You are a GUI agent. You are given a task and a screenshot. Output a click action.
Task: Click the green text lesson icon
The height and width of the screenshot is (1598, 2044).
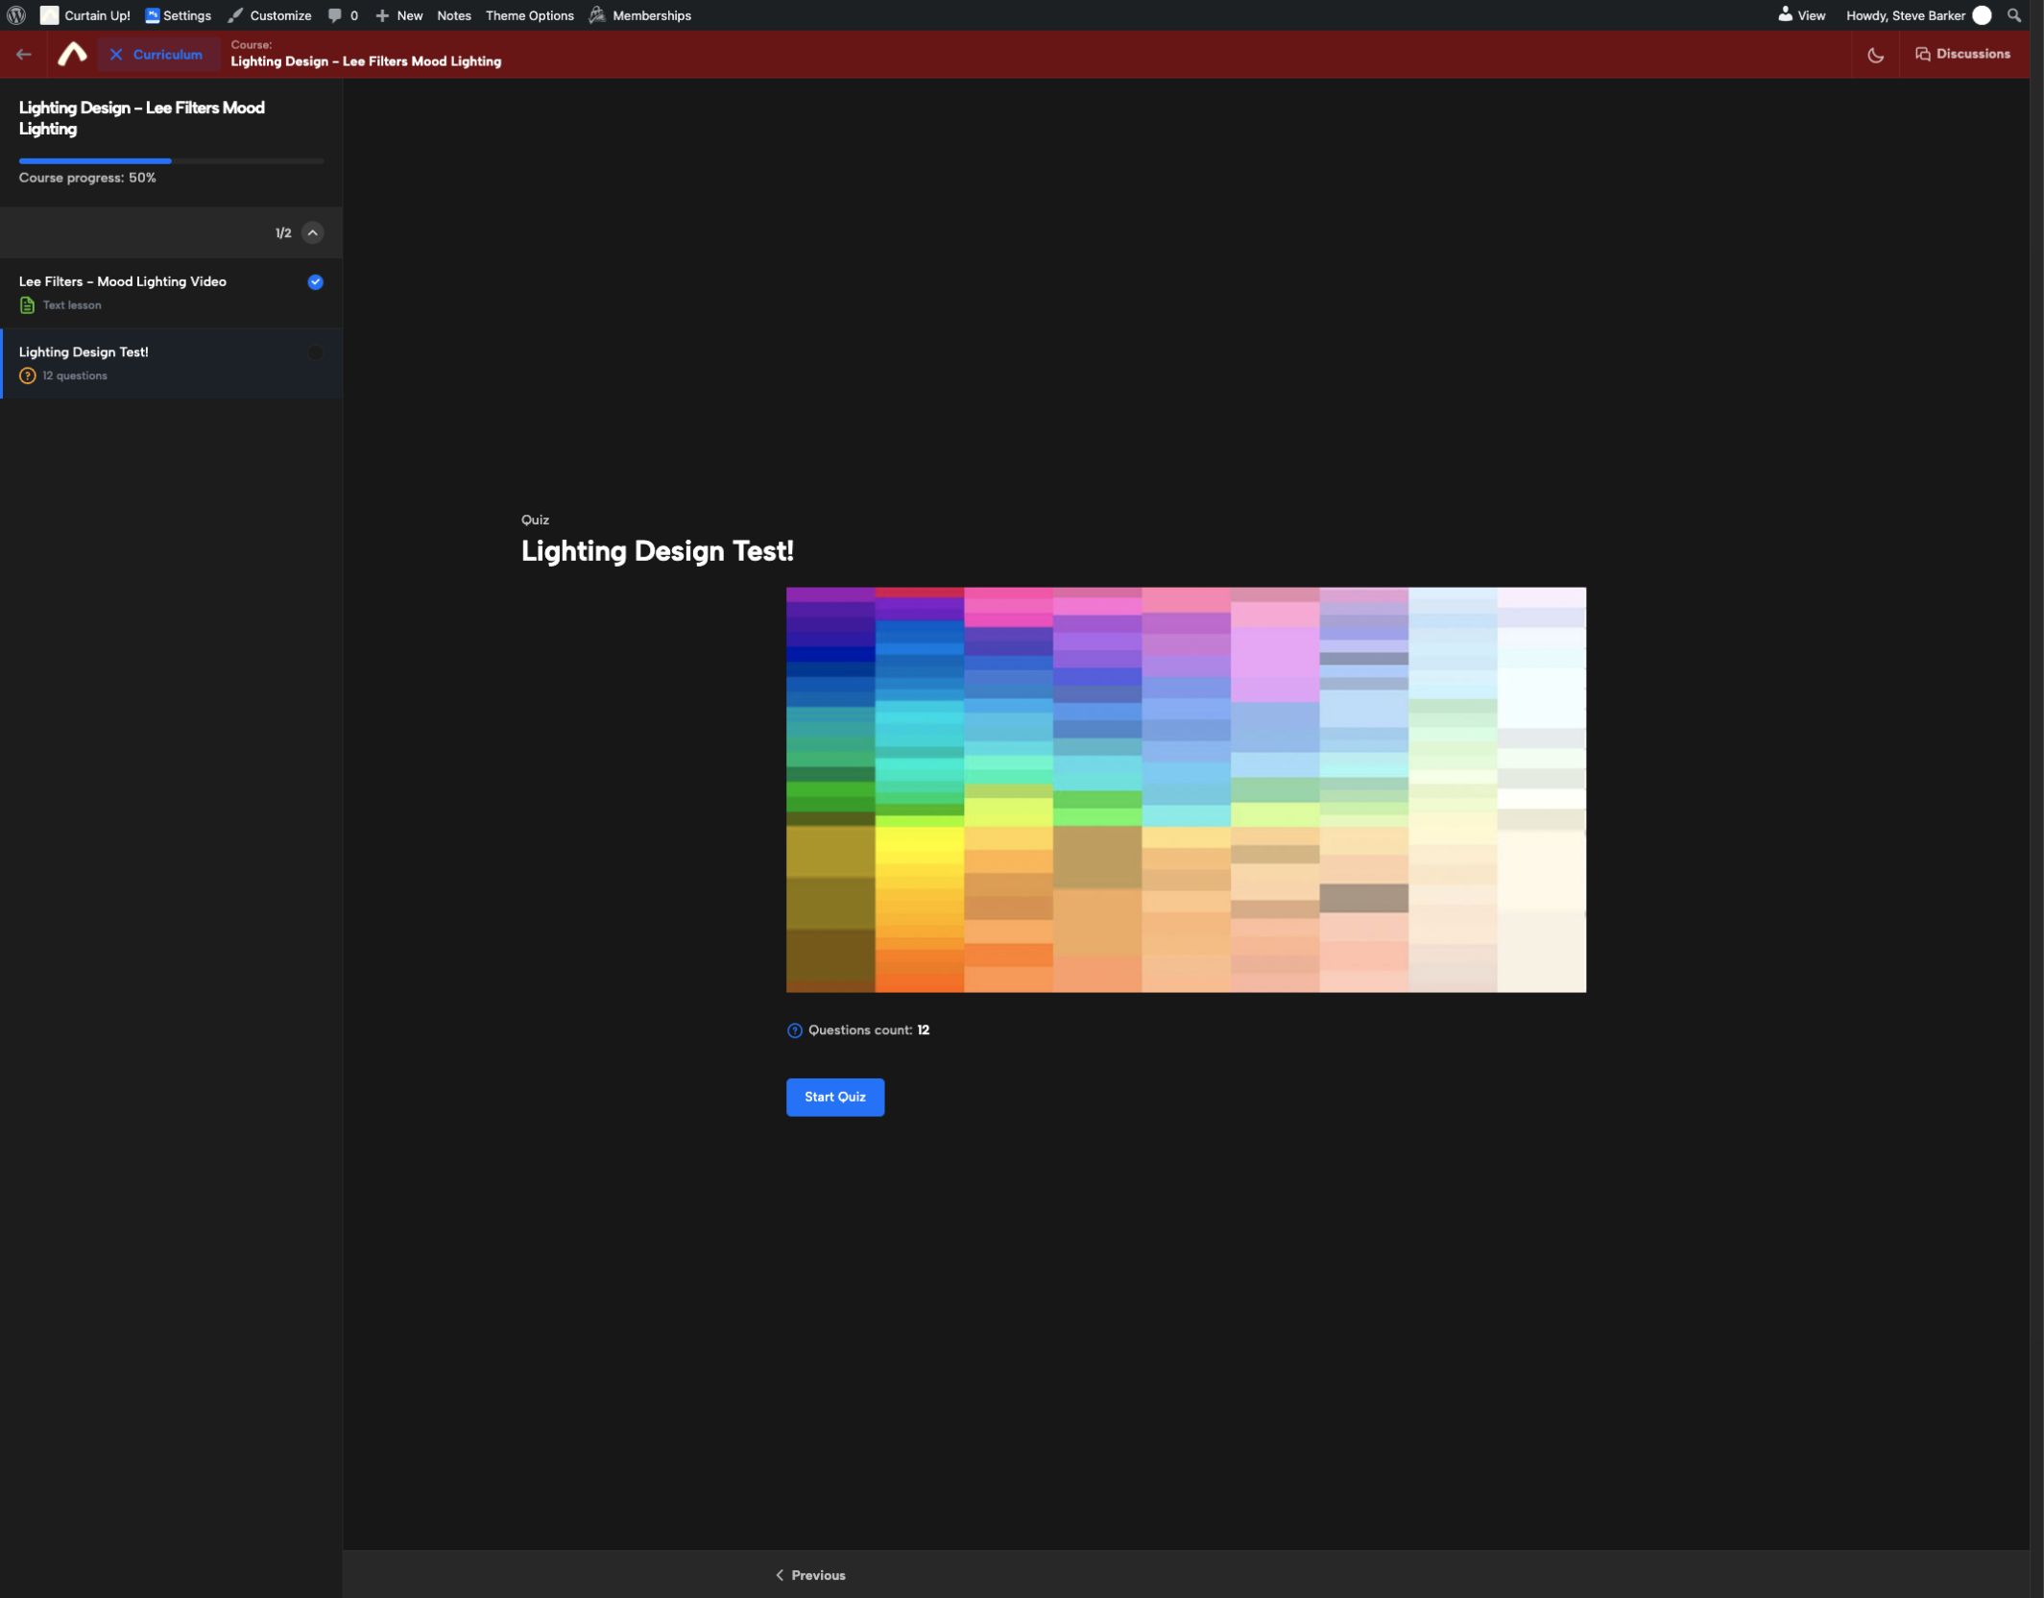coord(27,305)
